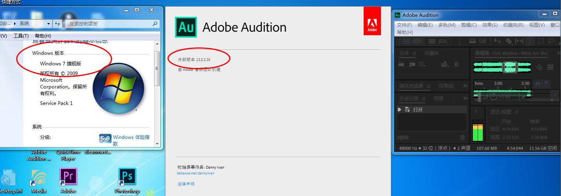Switch to 收藏夹 tab in Audition panel
Image resolution: width=561 pixels, height=196 pixels.
[432, 53]
